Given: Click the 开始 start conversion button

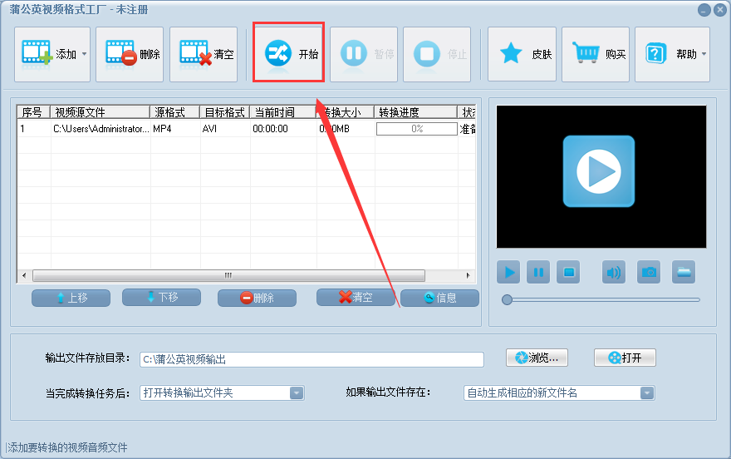Looking at the screenshot, I should pos(288,54).
